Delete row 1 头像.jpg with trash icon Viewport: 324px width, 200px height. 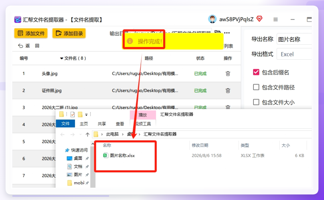(x=228, y=74)
